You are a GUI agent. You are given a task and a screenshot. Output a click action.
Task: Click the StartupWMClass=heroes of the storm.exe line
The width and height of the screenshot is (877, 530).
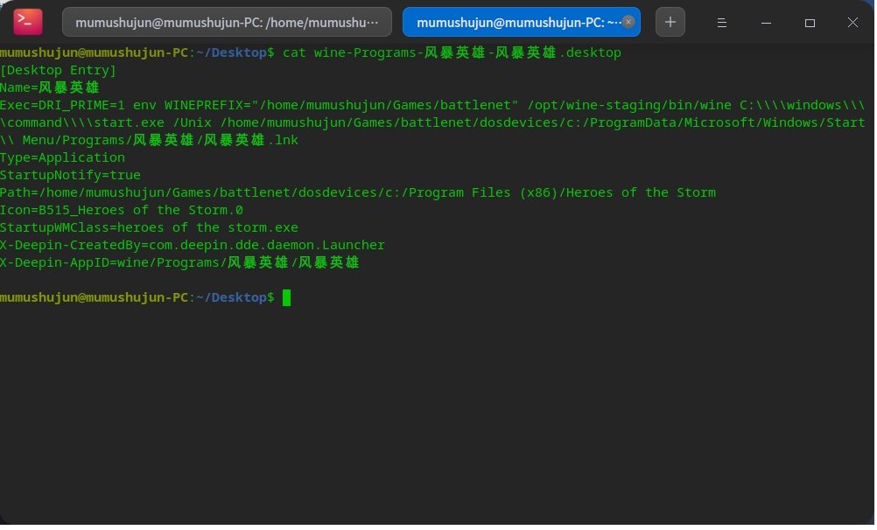pos(149,227)
